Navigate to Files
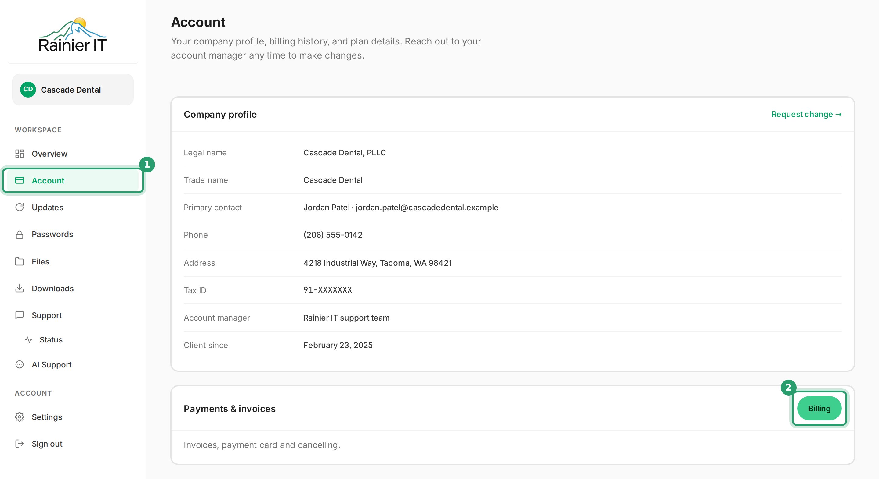 pyautogui.click(x=73, y=261)
